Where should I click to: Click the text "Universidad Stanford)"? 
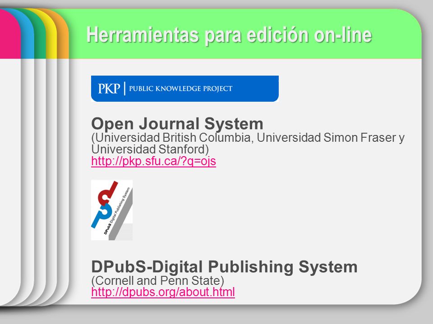pyautogui.click(x=150, y=149)
